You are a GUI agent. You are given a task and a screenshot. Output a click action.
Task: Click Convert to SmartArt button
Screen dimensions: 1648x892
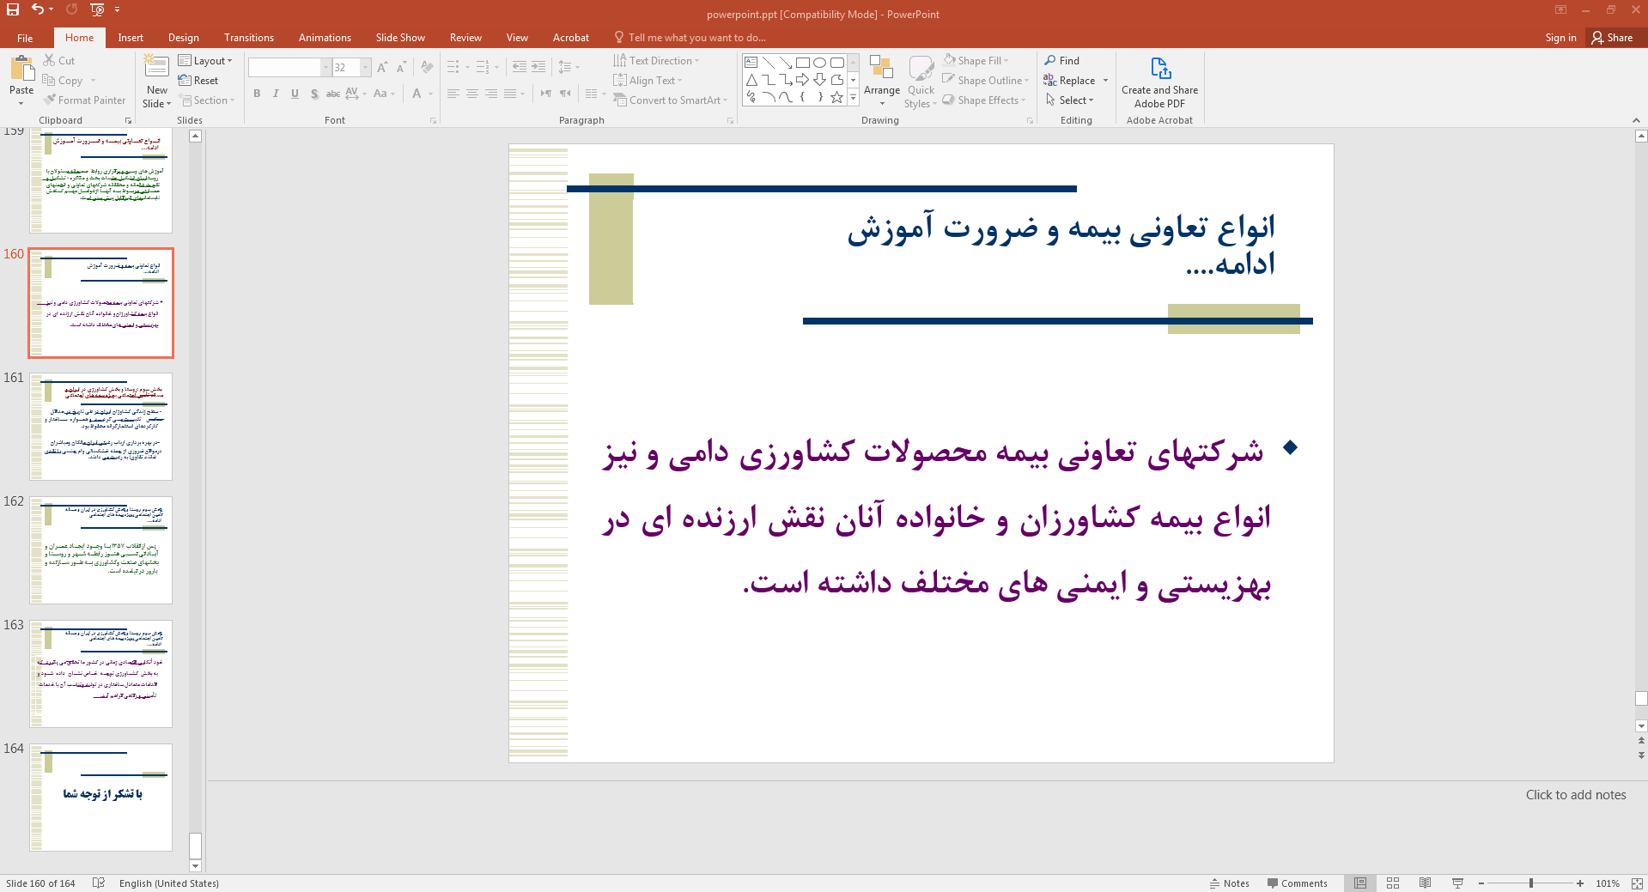click(x=671, y=100)
